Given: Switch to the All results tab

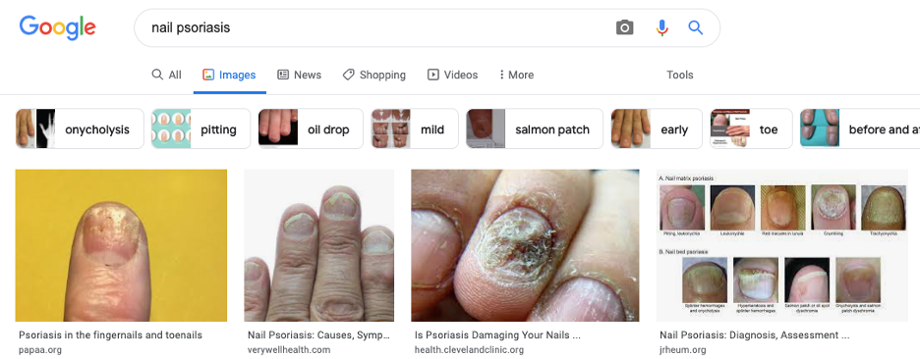Looking at the screenshot, I should click(167, 75).
